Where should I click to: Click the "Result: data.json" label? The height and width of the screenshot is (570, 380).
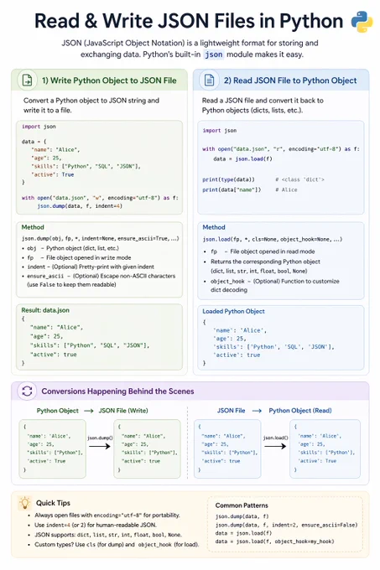(45, 310)
